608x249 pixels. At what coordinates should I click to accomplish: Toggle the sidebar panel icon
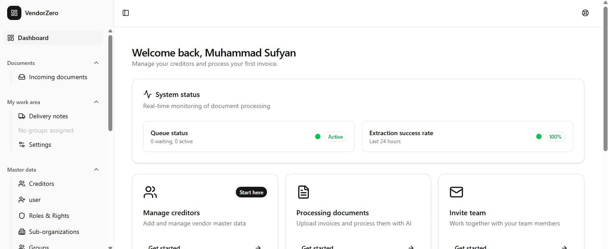point(126,13)
